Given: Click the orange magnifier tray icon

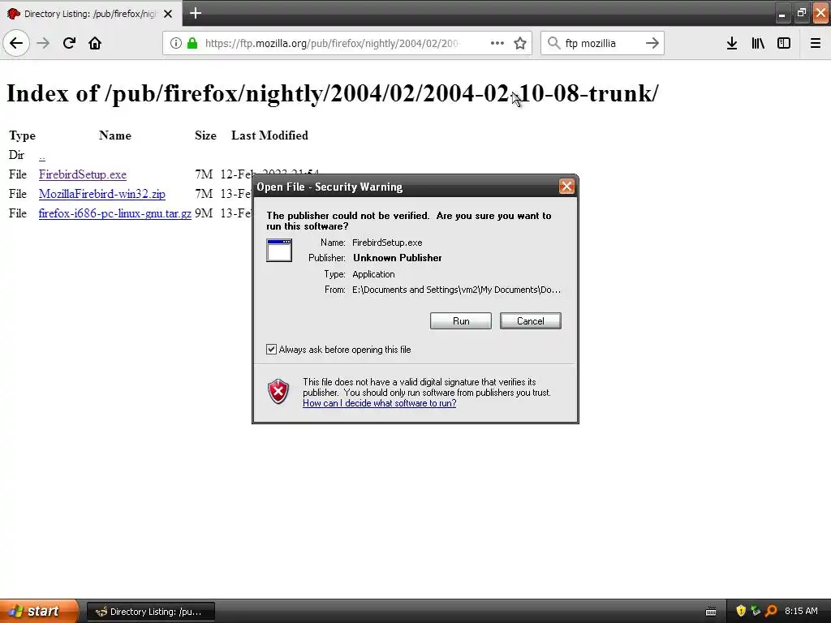Looking at the screenshot, I should click(x=771, y=612).
